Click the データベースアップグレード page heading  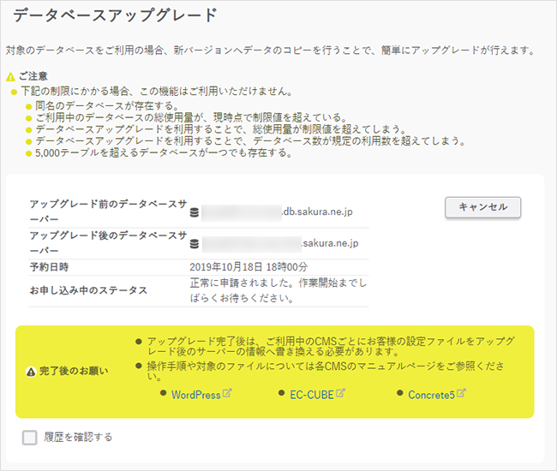(115, 15)
